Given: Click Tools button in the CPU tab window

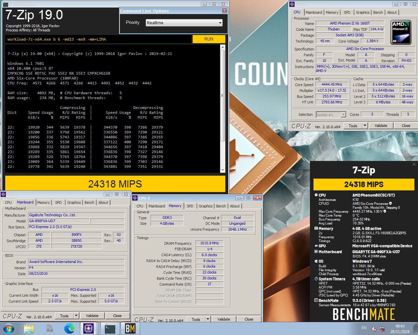Looking at the screenshot, I should (x=353, y=126).
